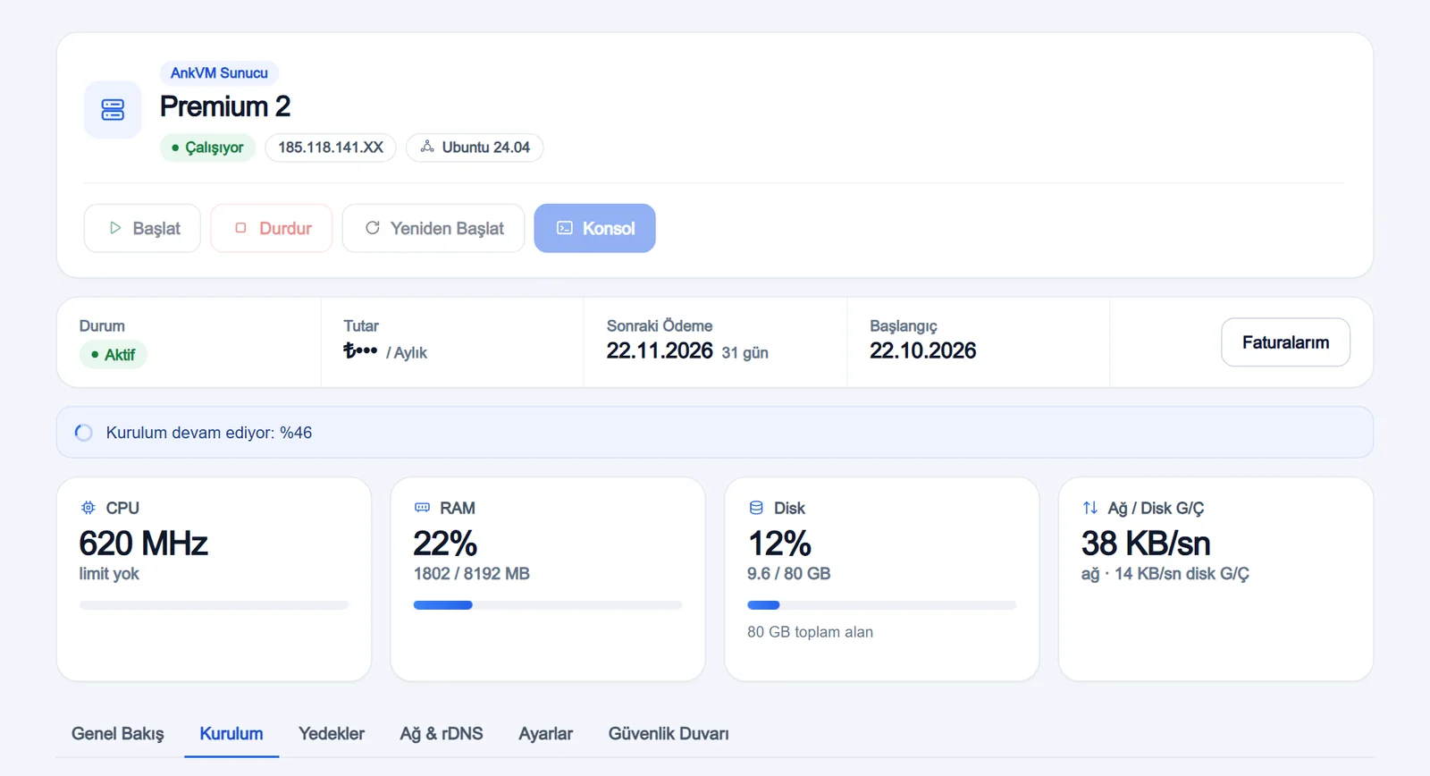
Task: Click the RAM memory icon
Action: click(x=422, y=508)
